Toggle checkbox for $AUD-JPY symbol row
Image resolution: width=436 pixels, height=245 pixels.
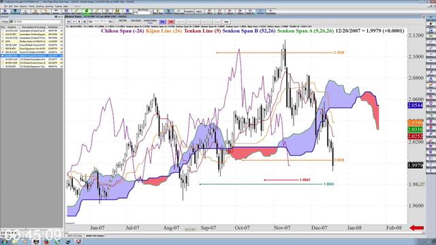3,34
